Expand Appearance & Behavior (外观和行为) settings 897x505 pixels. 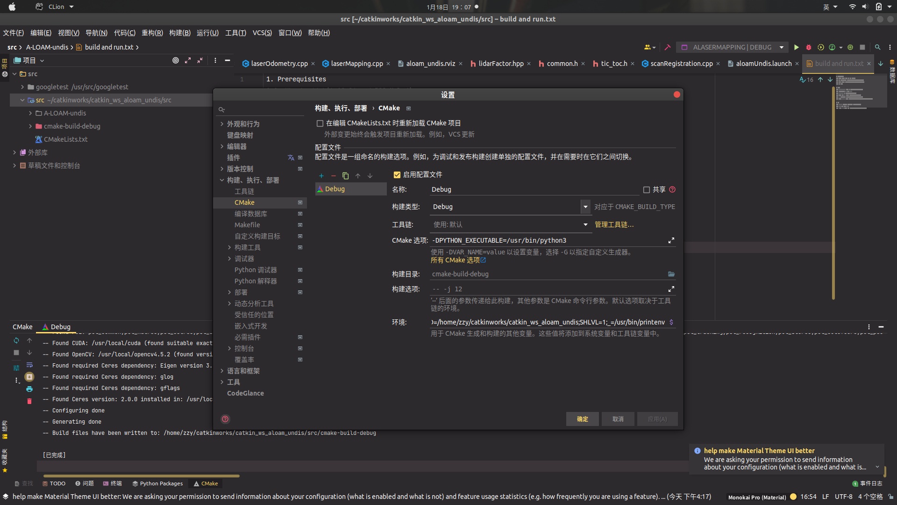tap(221, 124)
